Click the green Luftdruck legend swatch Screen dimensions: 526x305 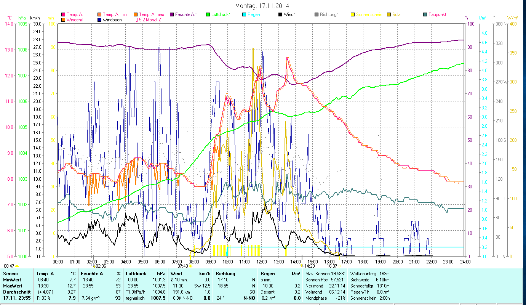tap(208, 14)
